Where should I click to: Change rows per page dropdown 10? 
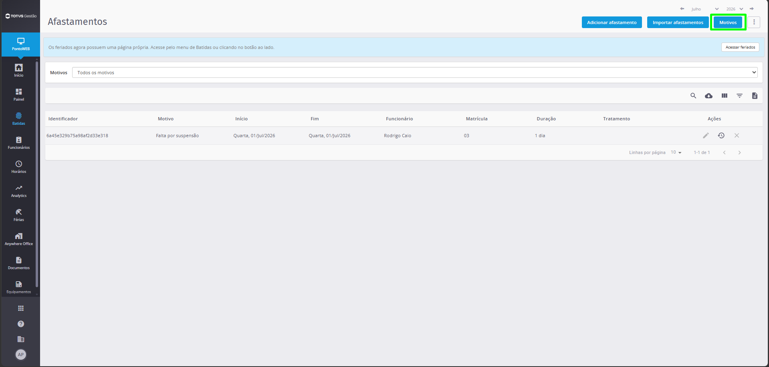(x=676, y=152)
